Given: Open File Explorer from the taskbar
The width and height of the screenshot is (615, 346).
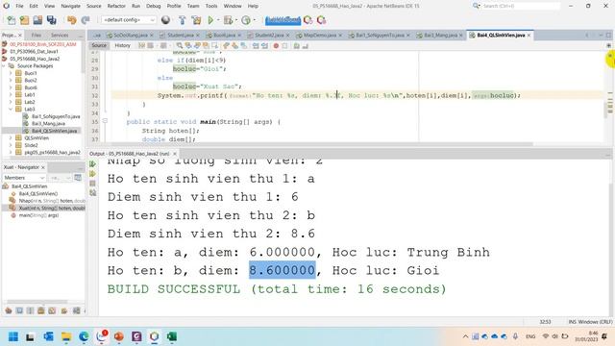Looking at the screenshot, I should tap(66, 336).
